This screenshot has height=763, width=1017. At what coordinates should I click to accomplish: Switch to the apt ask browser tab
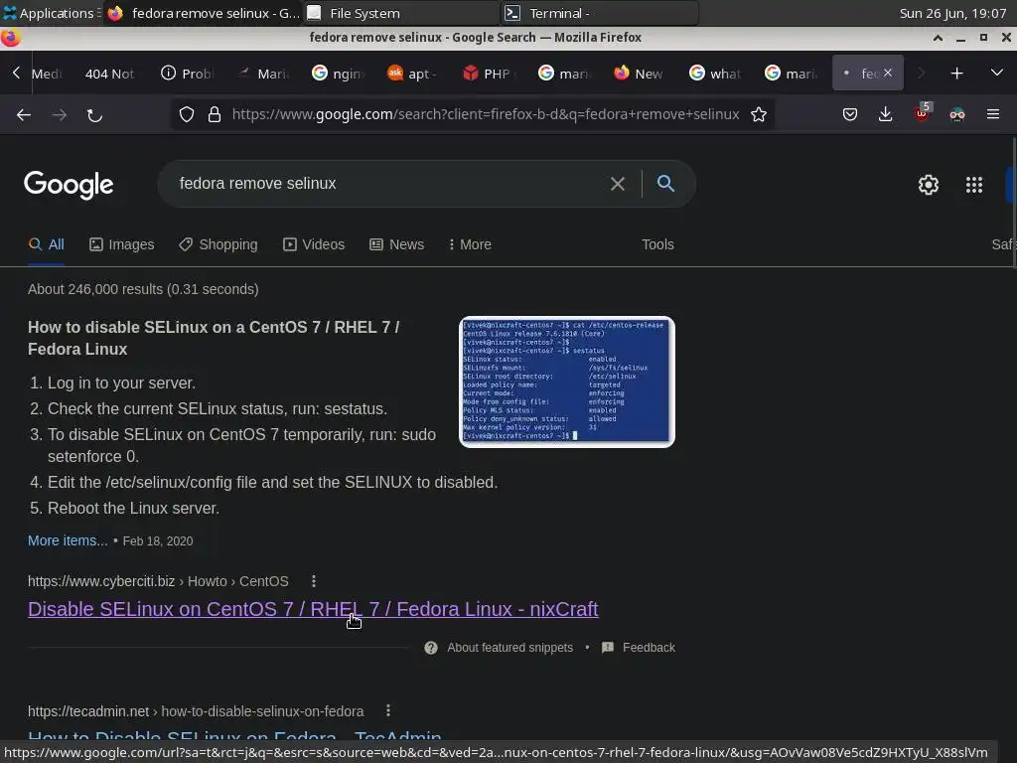point(412,74)
